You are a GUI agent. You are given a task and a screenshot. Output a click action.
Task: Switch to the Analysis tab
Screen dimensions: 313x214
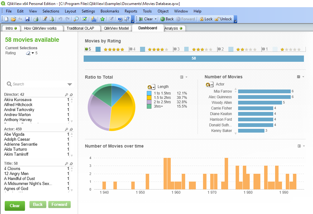click(174, 28)
